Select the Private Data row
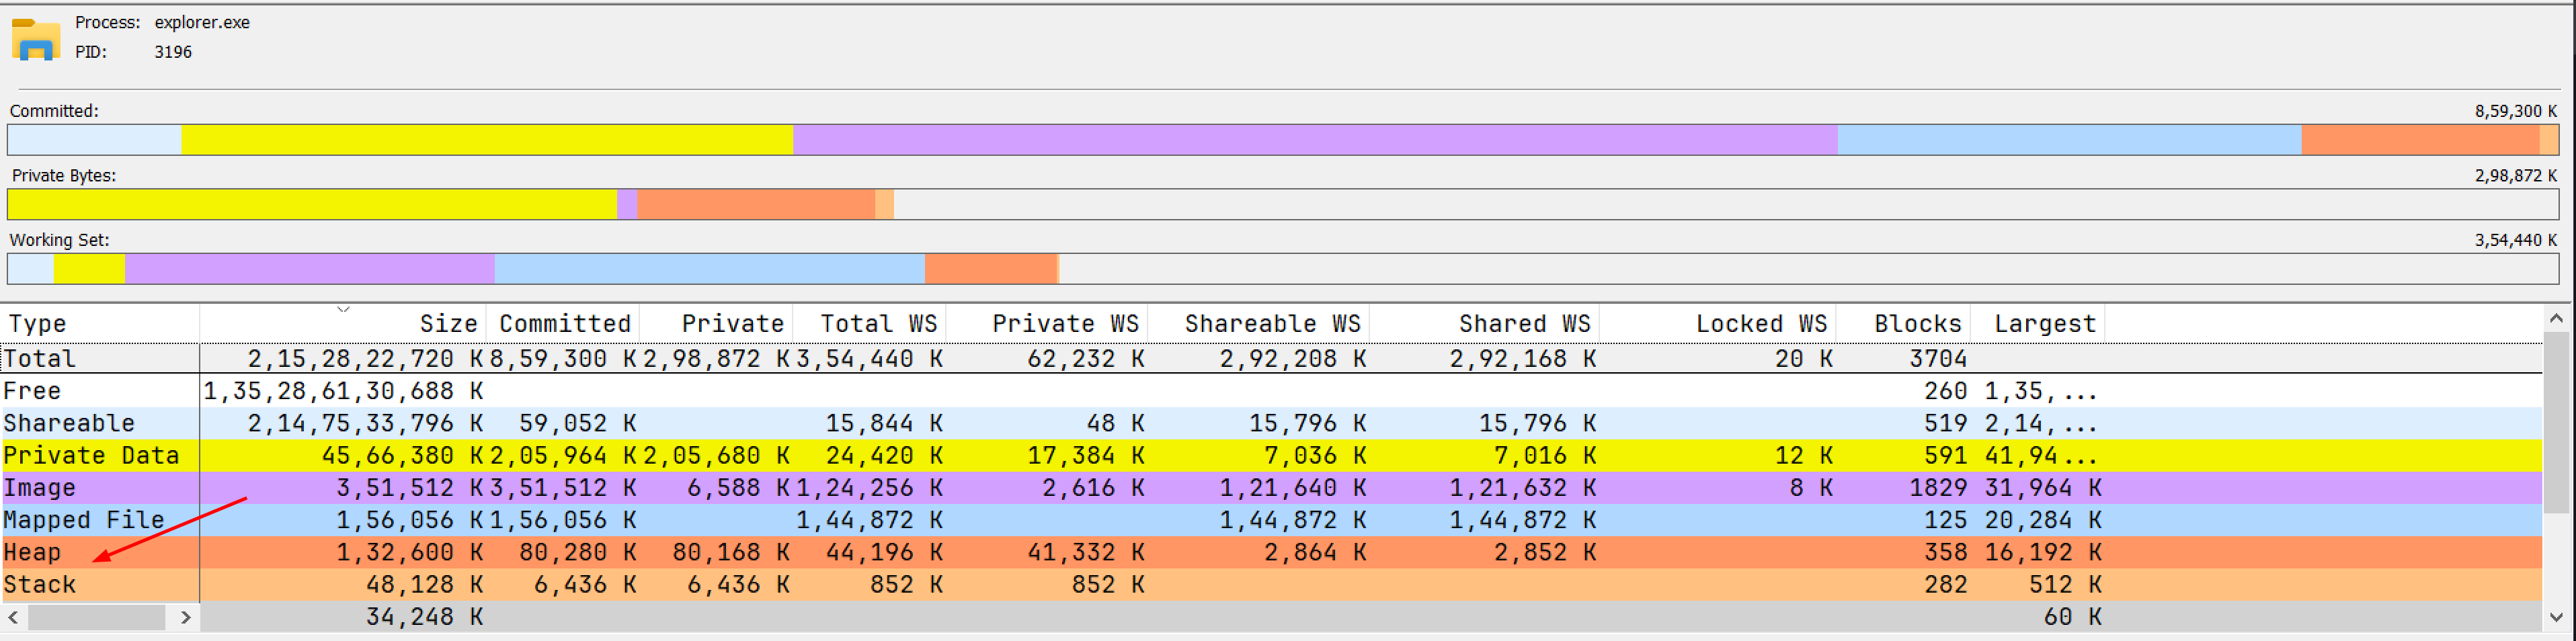Image resolution: width=2576 pixels, height=641 pixels. pyautogui.click(x=90, y=456)
